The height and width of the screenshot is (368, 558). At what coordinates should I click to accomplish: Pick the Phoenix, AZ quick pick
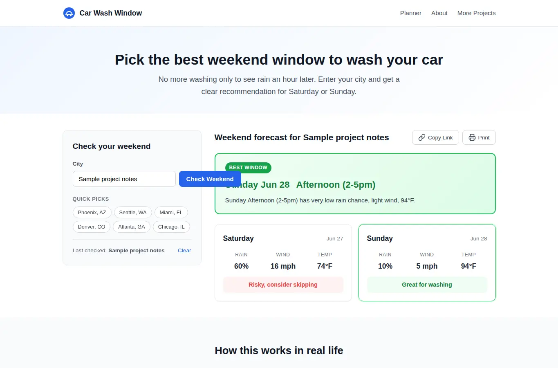point(92,213)
